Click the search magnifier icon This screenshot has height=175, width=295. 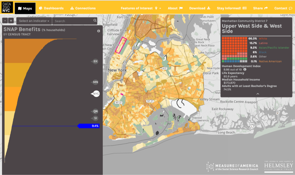coord(95,21)
